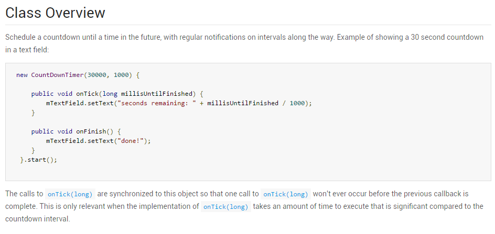Click the "countdown interval." text at the paragraph end

pyautogui.click(x=37, y=219)
